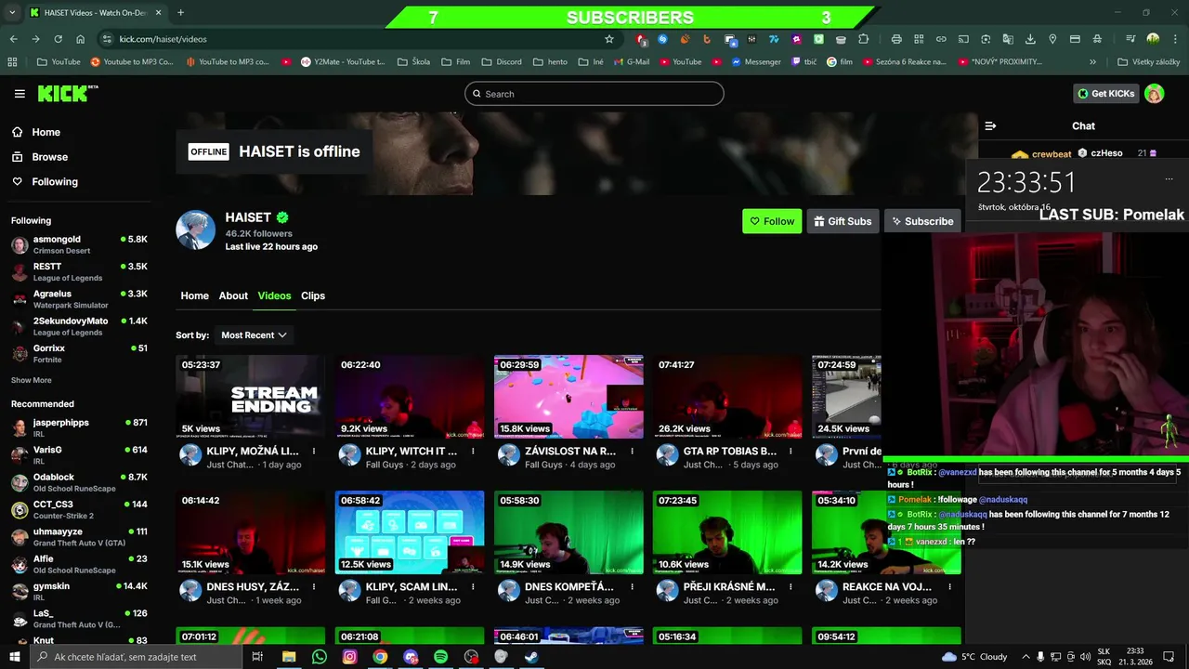Viewport: 1189px width, 669px height.
Task: Click the HAISET channel avatar
Action: [x=196, y=230]
